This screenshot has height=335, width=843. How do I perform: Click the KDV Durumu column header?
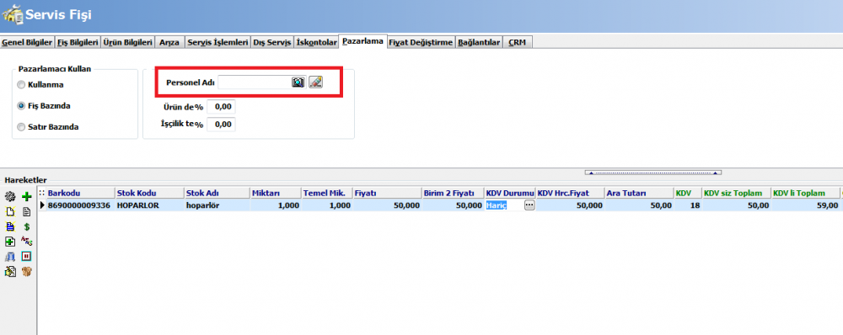[510, 194]
